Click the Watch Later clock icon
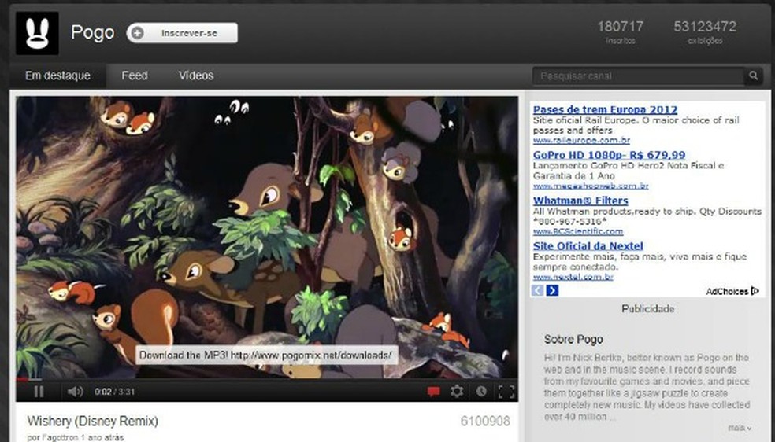This screenshot has width=775, height=442. [x=481, y=391]
